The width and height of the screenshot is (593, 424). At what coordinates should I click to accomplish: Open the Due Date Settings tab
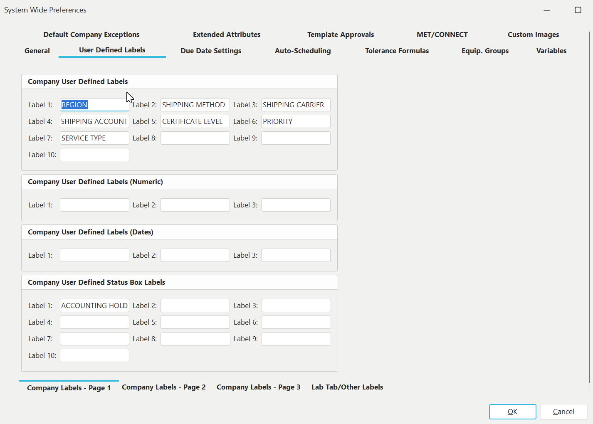[x=211, y=51]
